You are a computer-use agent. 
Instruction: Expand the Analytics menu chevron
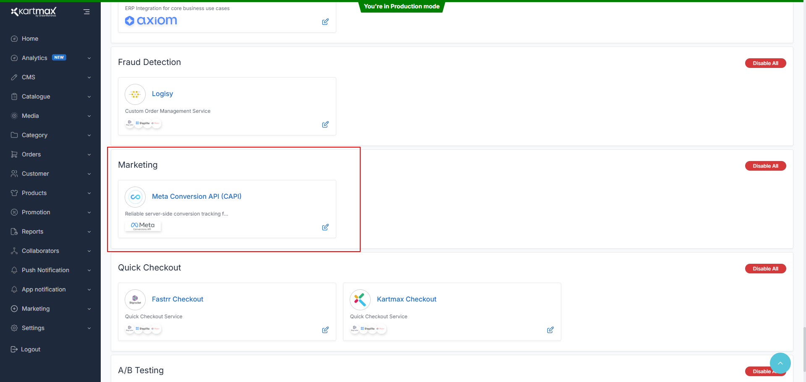tap(89, 58)
